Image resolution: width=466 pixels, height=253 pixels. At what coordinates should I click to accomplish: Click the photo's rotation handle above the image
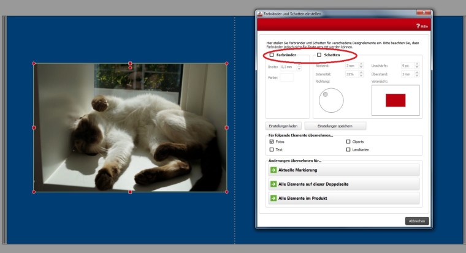click(130, 68)
